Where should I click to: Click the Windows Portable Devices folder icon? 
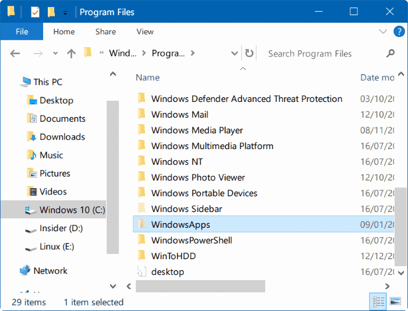(142, 192)
